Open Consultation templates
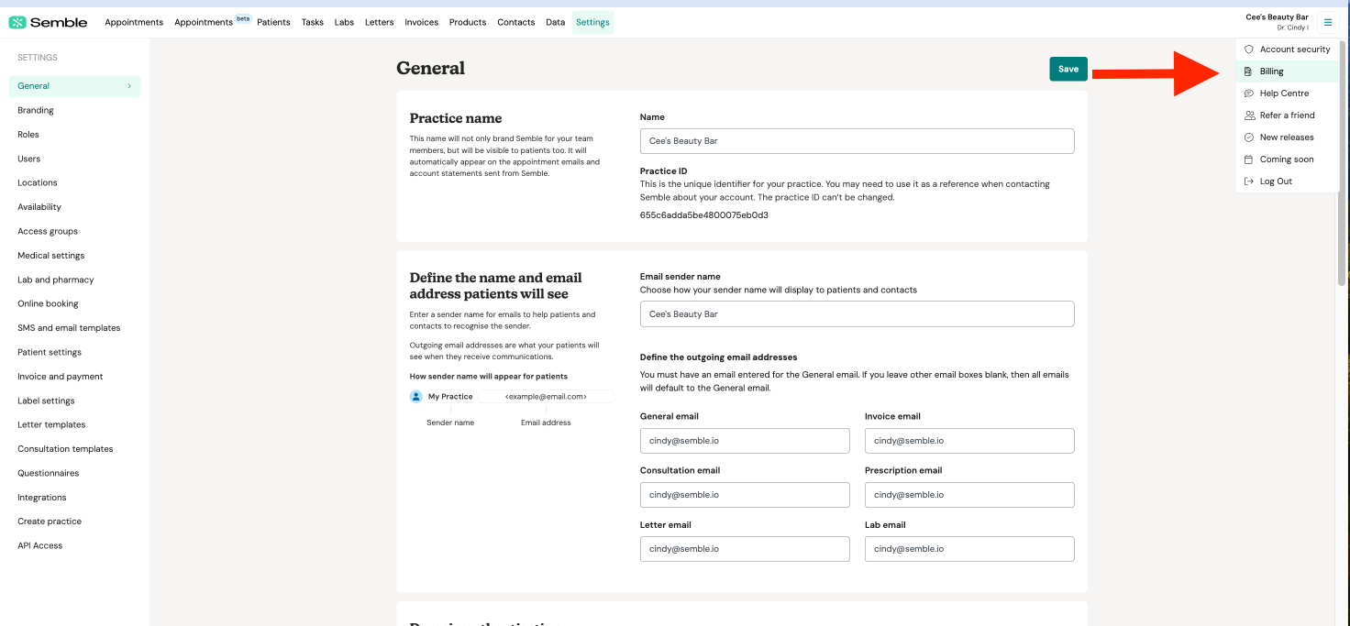The image size is (1350, 626). [x=66, y=449]
